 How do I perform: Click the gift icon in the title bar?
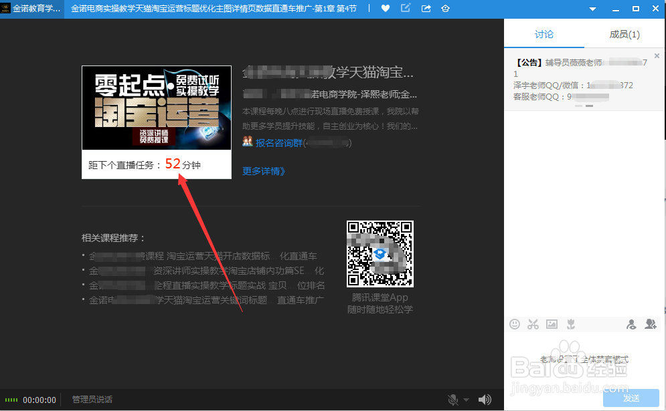pyautogui.click(x=445, y=8)
